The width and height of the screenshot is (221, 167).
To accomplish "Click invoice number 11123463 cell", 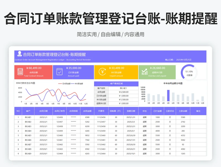I will click(101, 149).
